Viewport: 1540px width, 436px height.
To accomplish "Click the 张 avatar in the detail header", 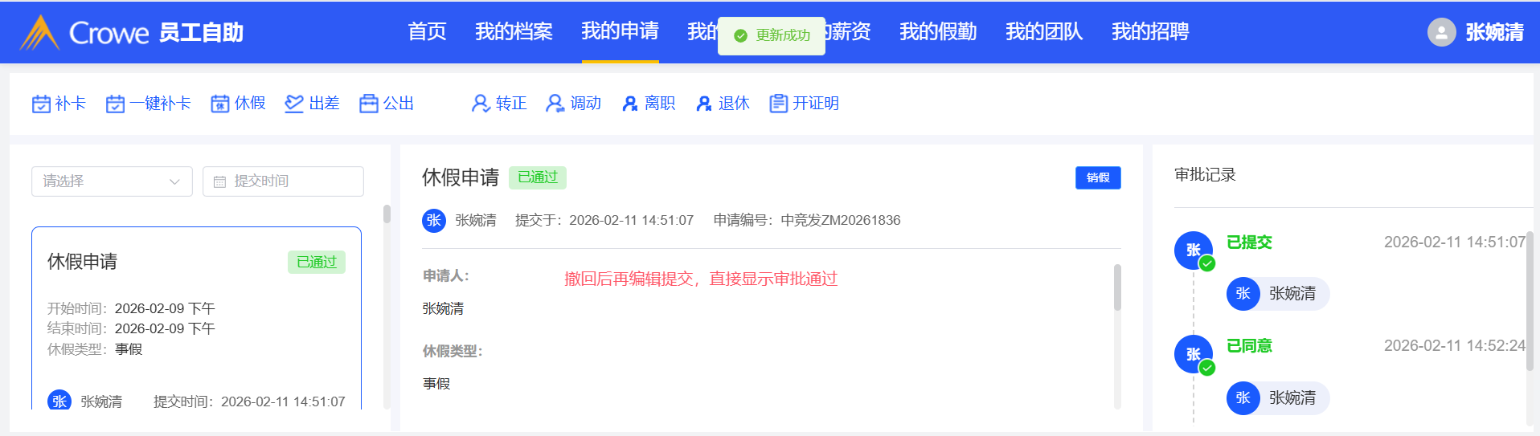I will coord(434,220).
